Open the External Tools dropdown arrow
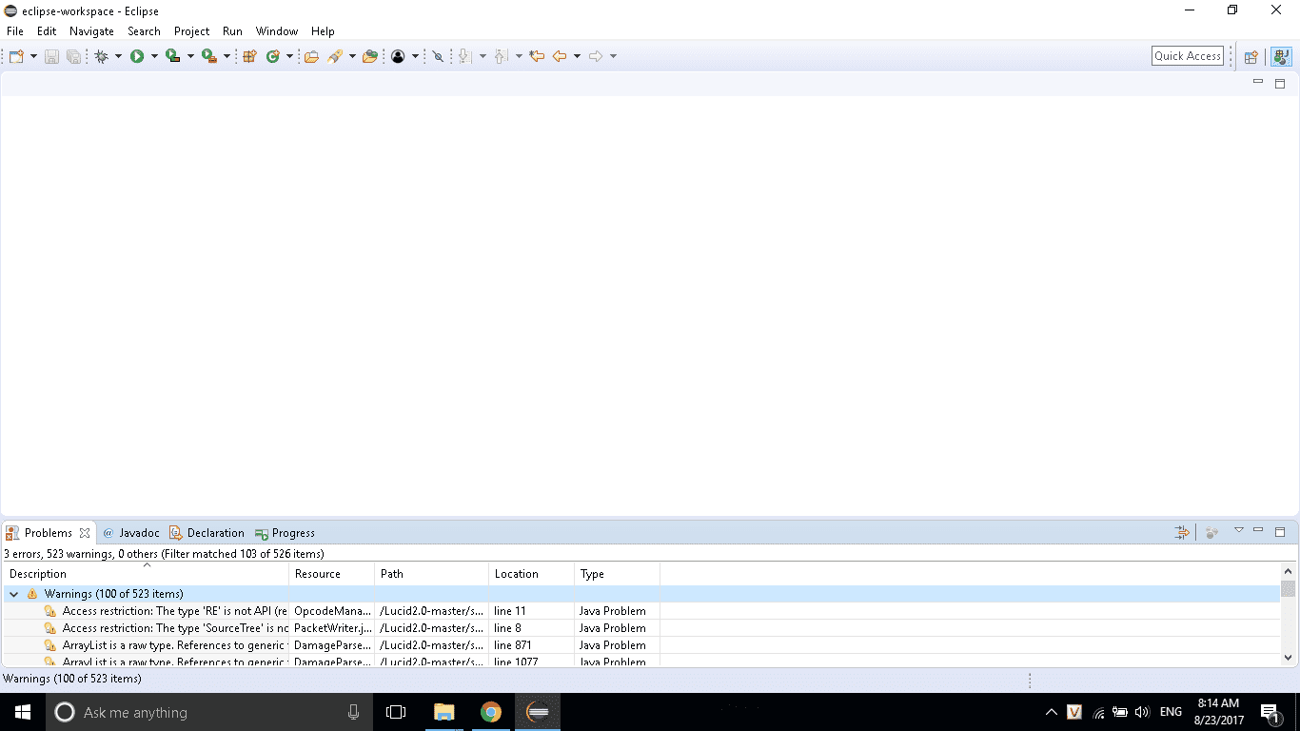The image size is (1300, 731). click(x=227, y=56)
